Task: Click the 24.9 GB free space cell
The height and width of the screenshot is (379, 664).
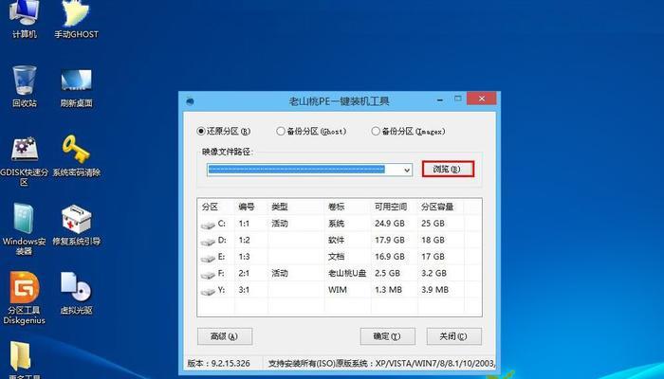Action: 390,224
